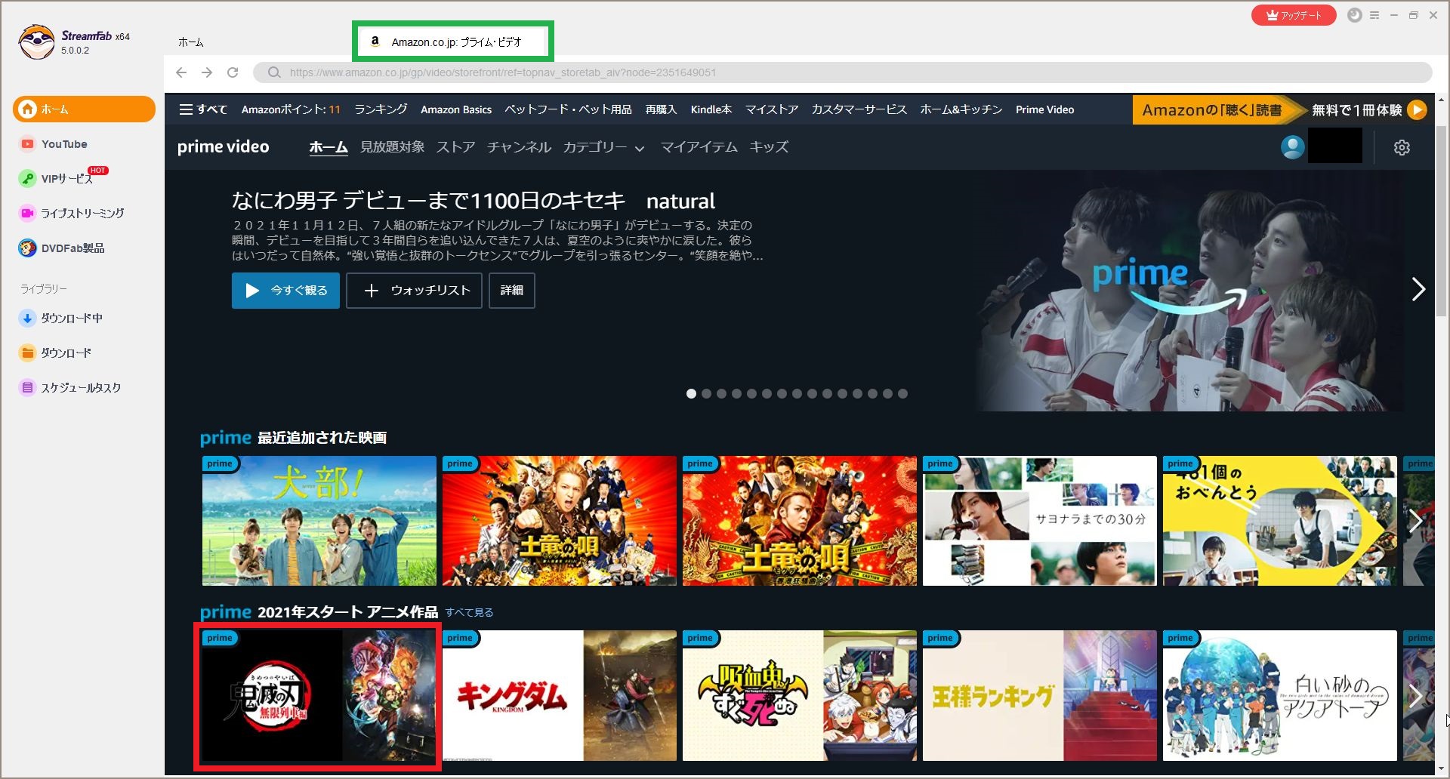This screenshot has height=779, width=1450.
Task: Open the 白い砂のアクアトープ thumbnail
Action: coord(1280,696)
